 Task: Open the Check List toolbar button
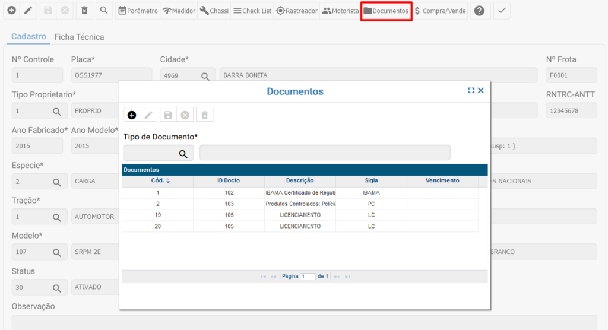point(252,11)
